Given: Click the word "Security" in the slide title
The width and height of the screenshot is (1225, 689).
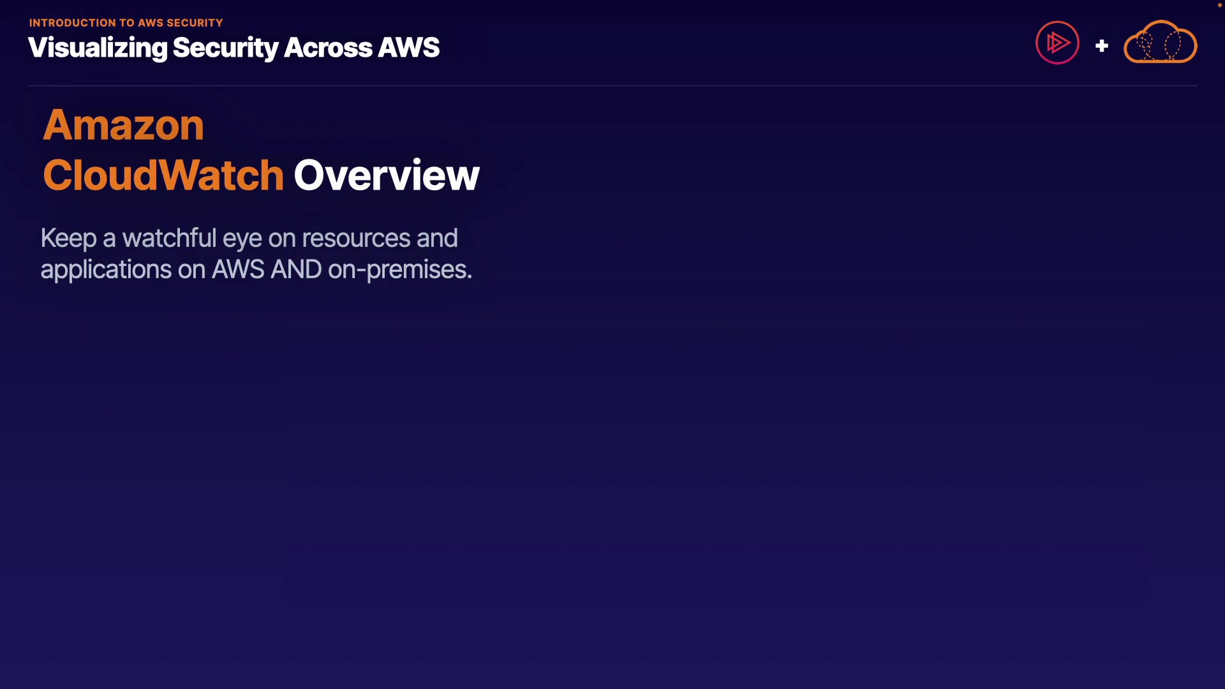Looking at the screenshot, I should 225,48.
